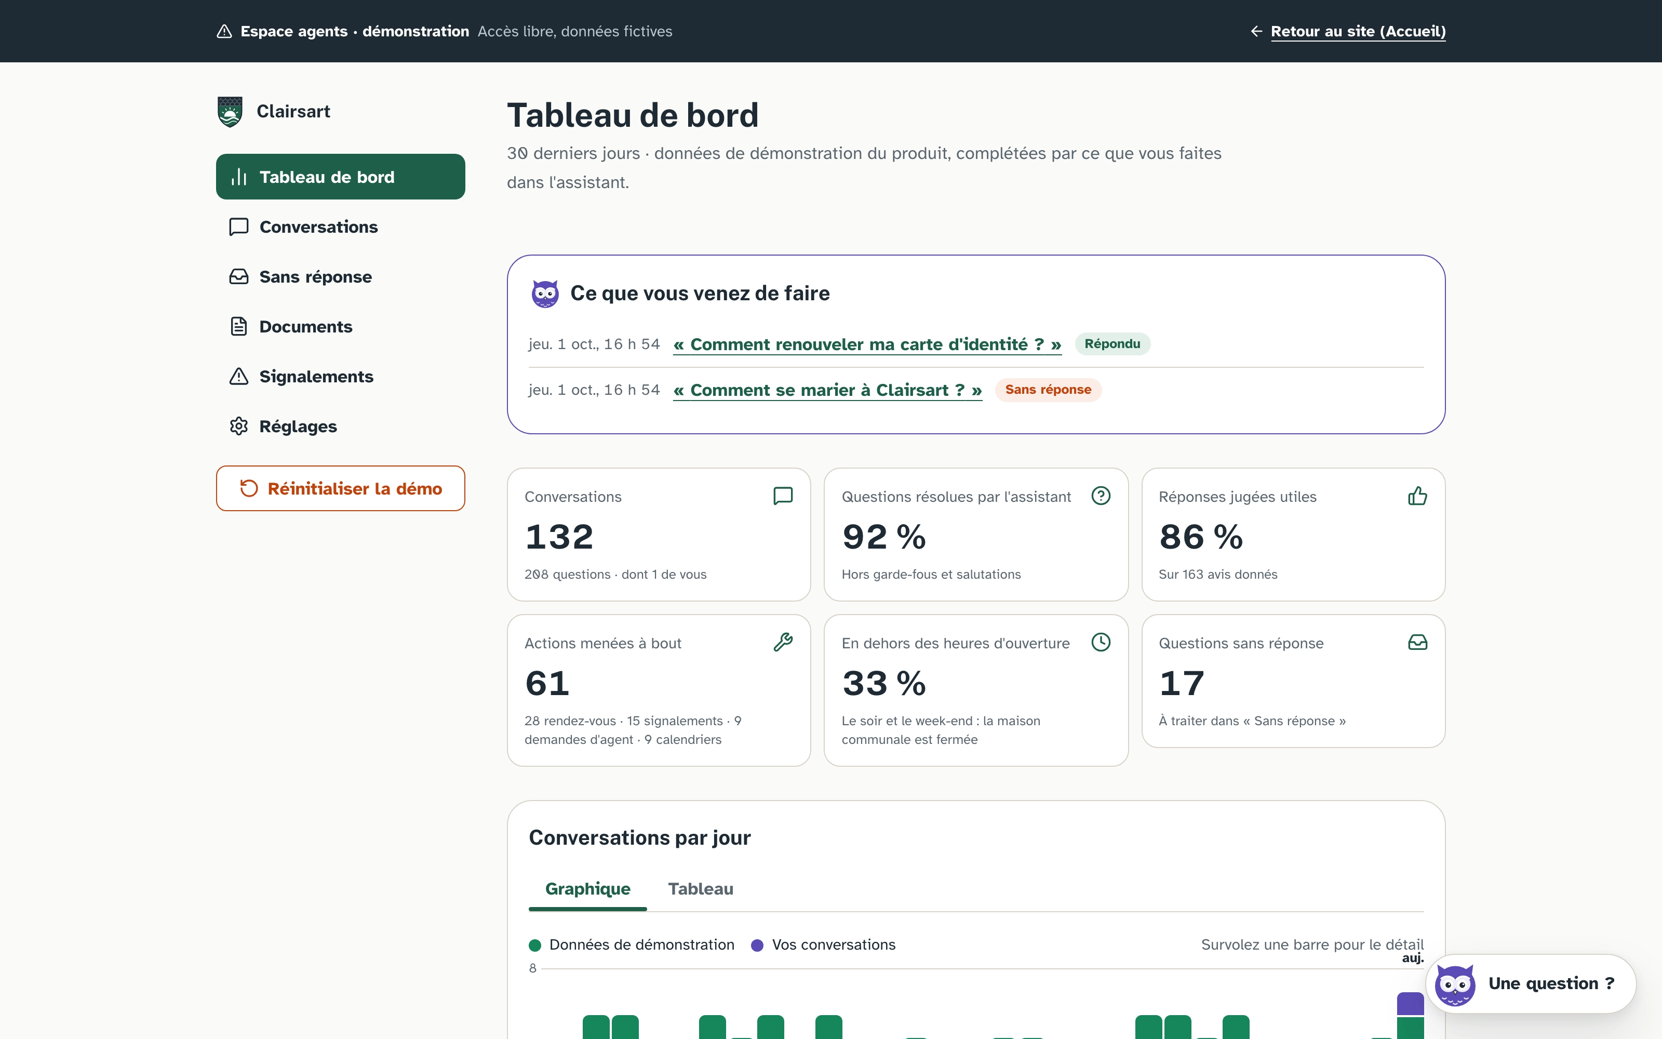
Task: Click the Sans réponse status badge
Action: (1048, 390)
